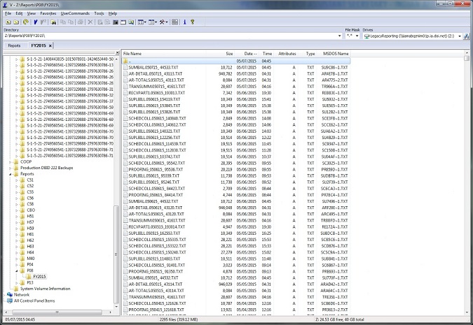Click the white window toolbar icon
Screen dimensions: 473x325
coord(123,22)
